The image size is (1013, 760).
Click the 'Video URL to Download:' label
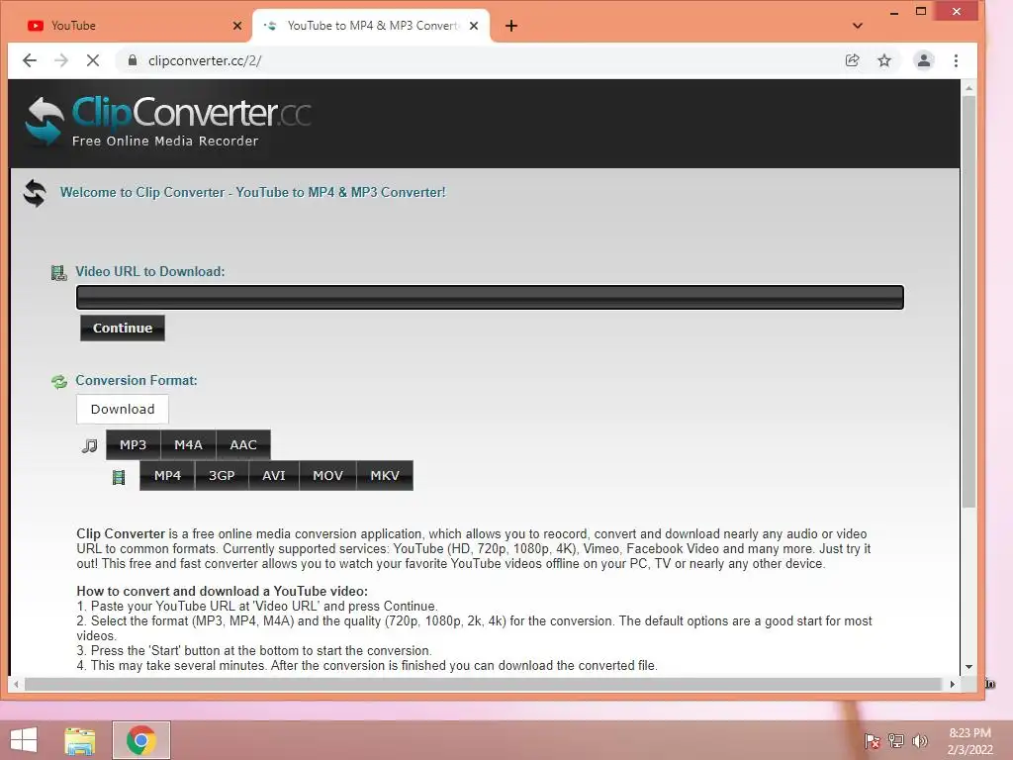coord(150,271)
